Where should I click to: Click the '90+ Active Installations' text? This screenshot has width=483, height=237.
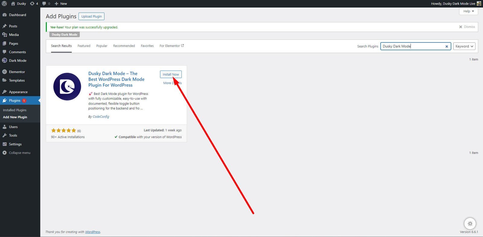coord(68,137)
